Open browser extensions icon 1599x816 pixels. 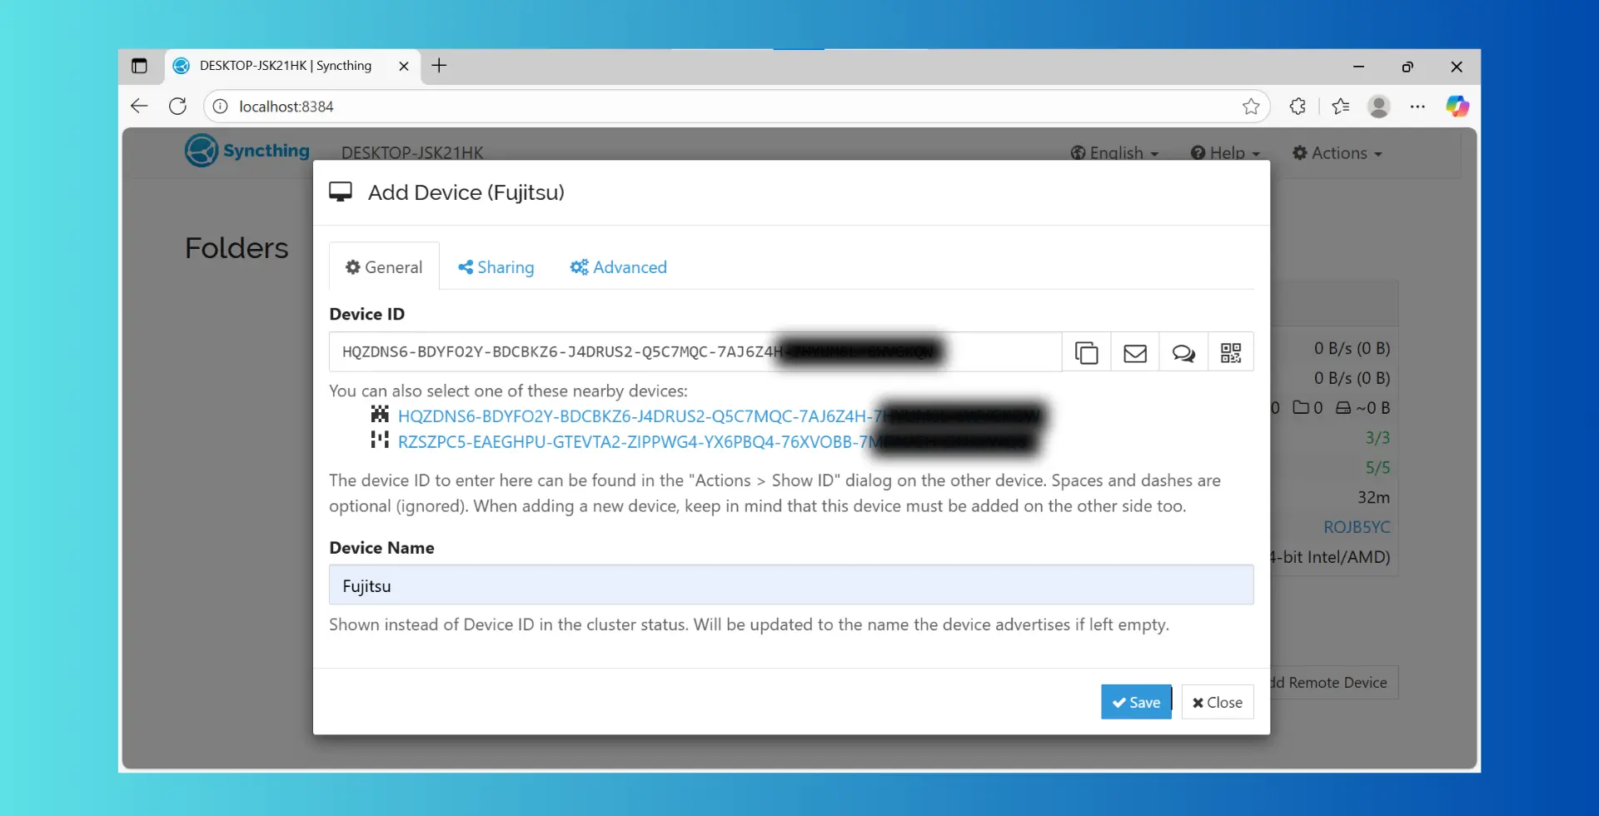point(1297,107)
